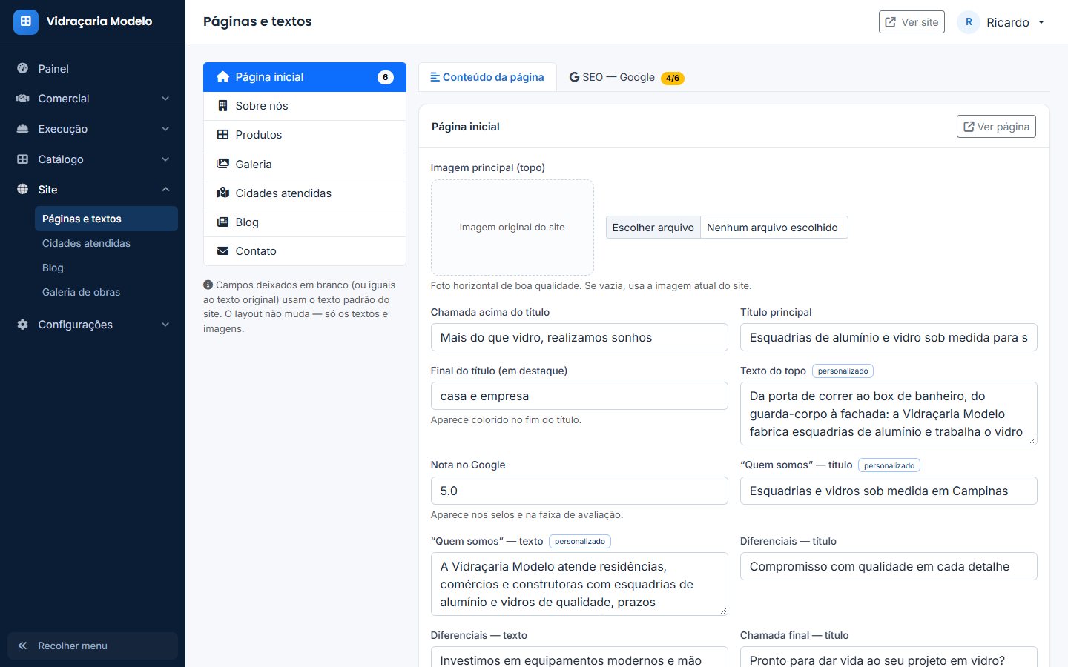Image resolution: width=1068 pixels, height=667 pixels.
Task: Click the “Quem somos” — texto textarea
Action: [579, 584]
